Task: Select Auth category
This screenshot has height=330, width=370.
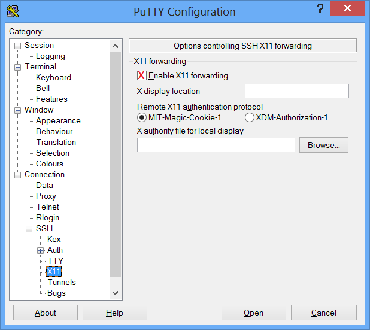Action: coord(55,250)
